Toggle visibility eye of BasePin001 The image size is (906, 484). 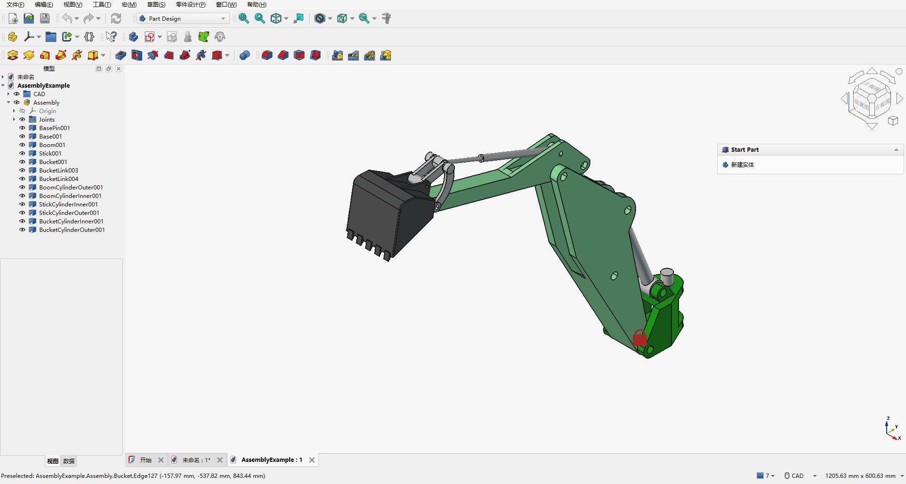pos(22,128)
